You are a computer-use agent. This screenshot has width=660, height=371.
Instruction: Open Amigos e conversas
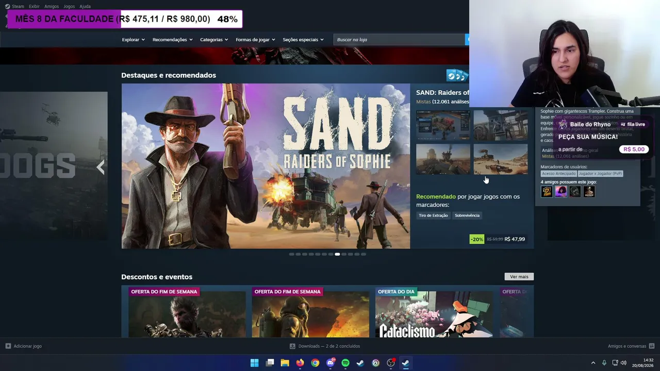[x=627, y=346]
